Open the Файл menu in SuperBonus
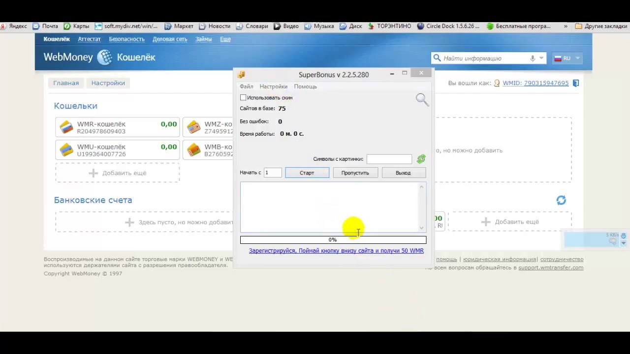630x354 pixels. pyautogui.click(x=246, y=87)
